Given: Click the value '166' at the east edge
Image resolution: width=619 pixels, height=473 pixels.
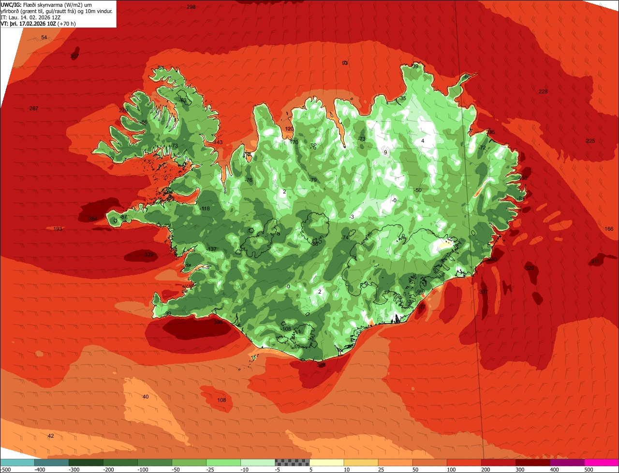Looking at the screenshot, I should [x=609, y=229].
